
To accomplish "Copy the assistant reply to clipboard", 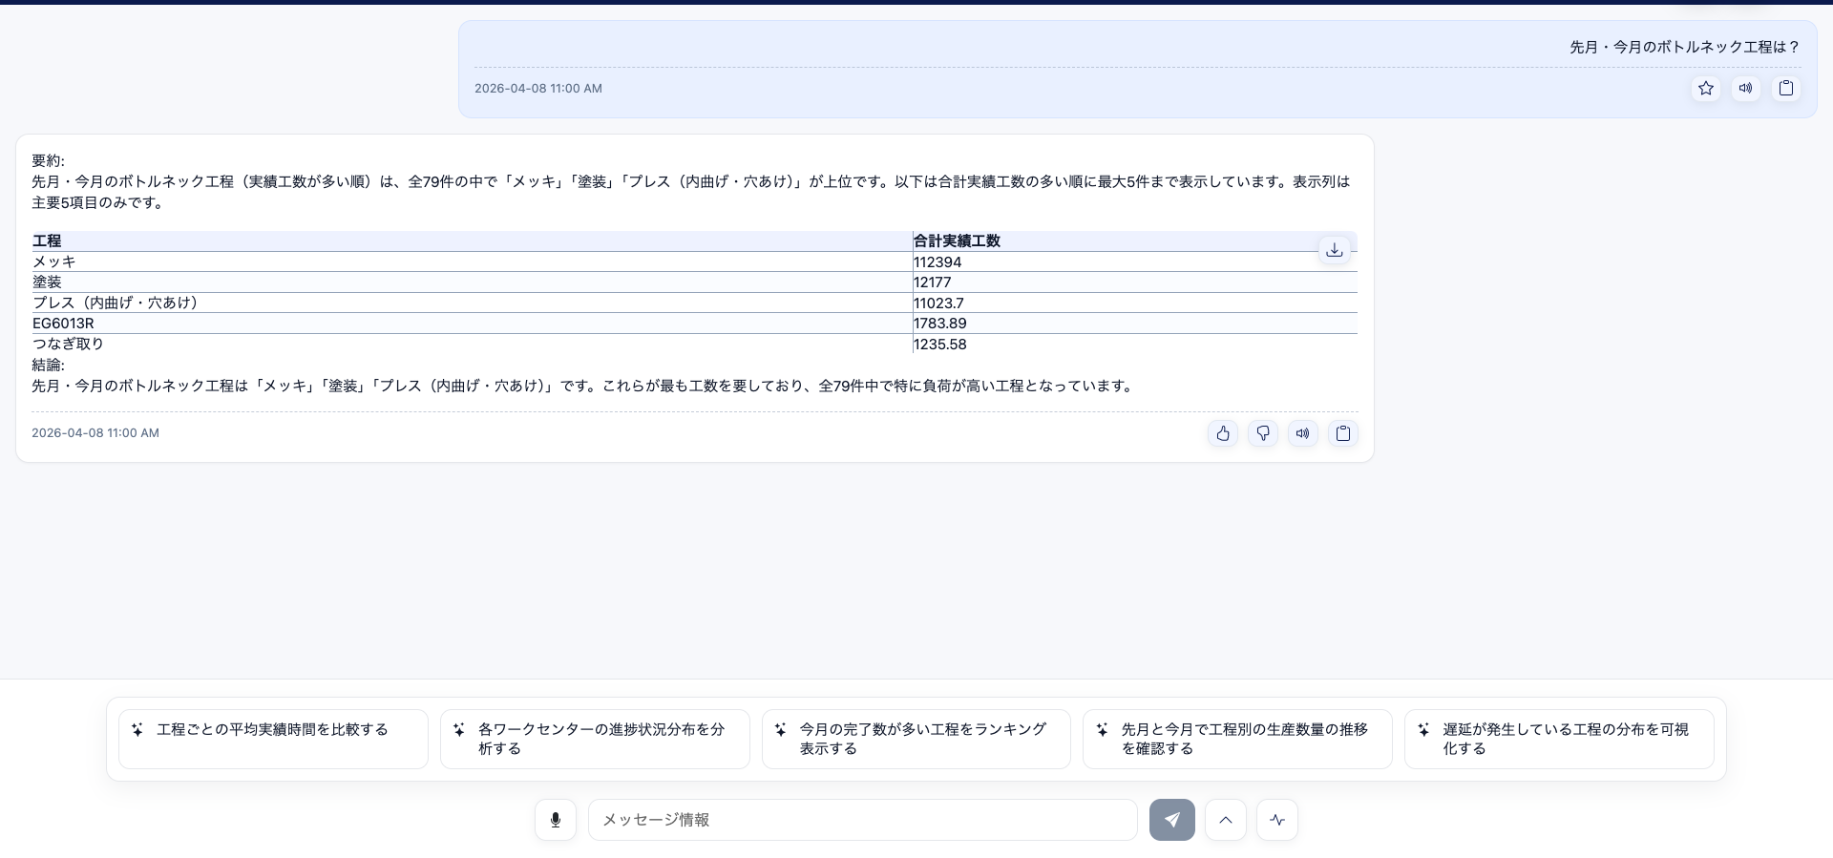I will (x=1343, y=433).
